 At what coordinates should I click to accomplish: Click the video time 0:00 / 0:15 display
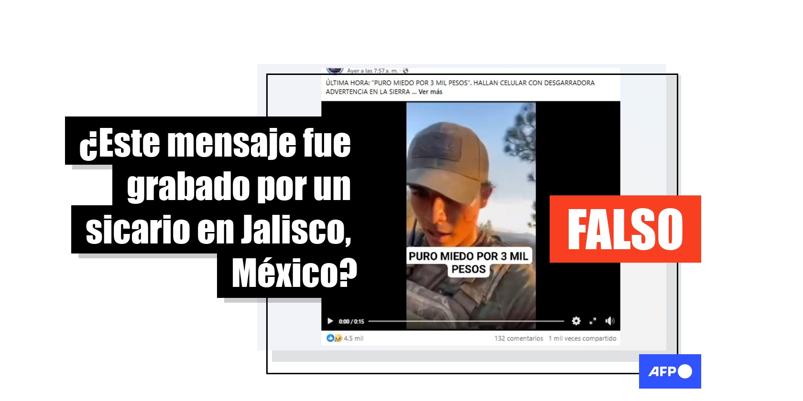tap(351, 321)
